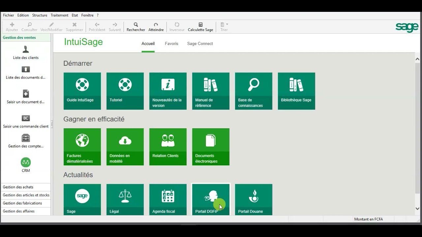Open the Relation Clients tile

pos(168,147)
